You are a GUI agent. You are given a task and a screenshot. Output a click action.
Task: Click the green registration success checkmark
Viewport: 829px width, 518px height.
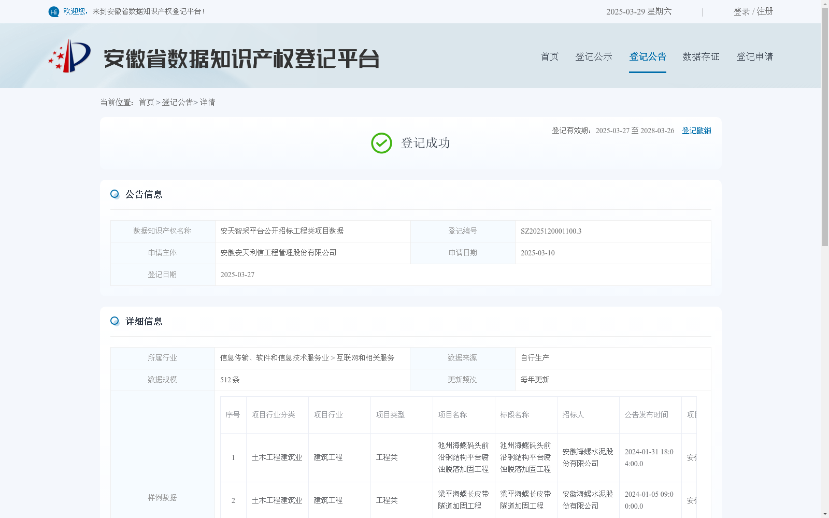click(381, 143)
